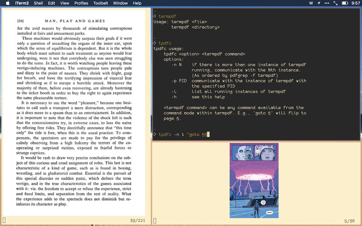Click the diagonal tool icon in menu bar
The image size is (362, 226).
tap(335, 3)
